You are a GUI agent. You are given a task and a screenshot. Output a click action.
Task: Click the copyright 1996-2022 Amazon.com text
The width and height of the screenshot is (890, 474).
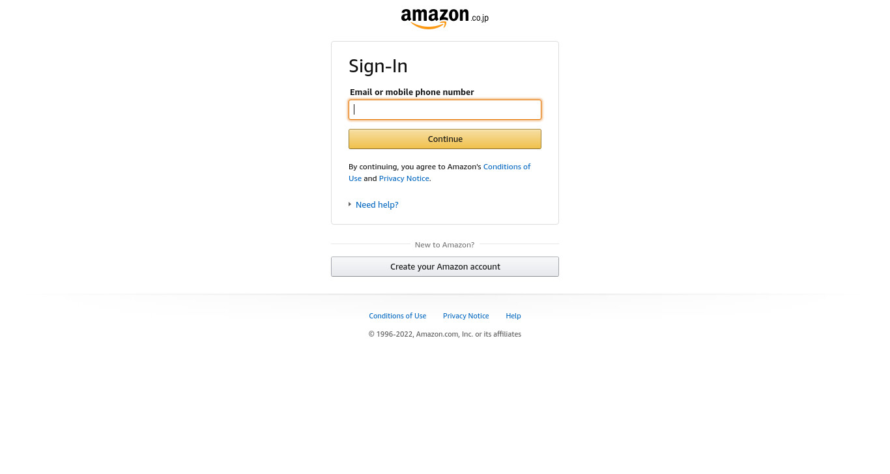(445, 334)
